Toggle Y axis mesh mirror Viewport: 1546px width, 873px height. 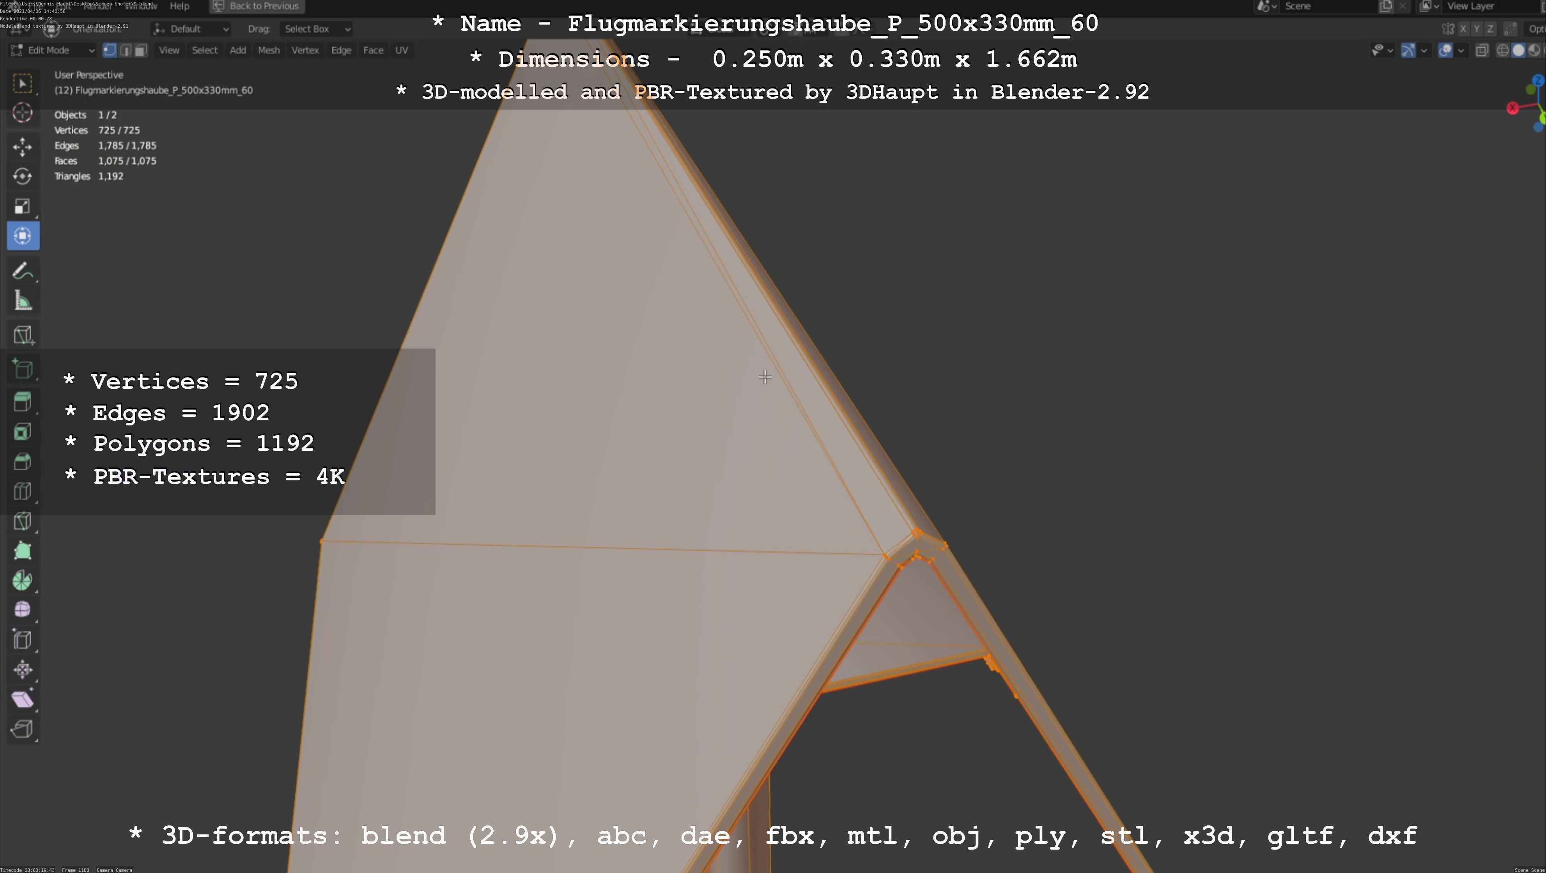pos(1476,29)
